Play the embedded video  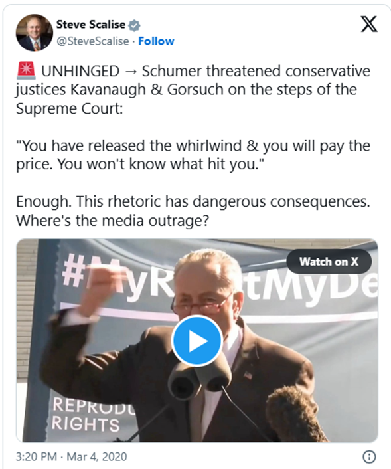pos(197,341)
